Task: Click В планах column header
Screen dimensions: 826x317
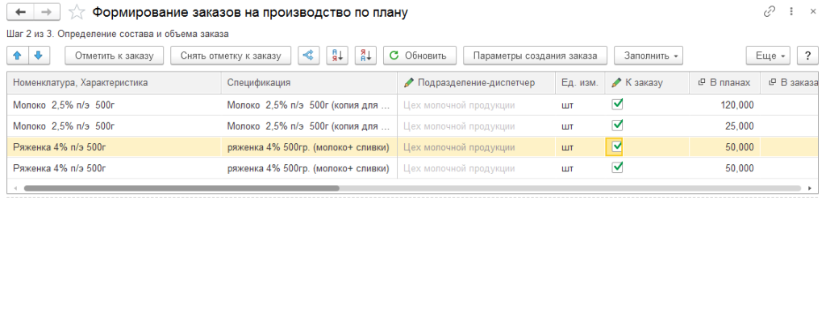Action: (725, 83)
